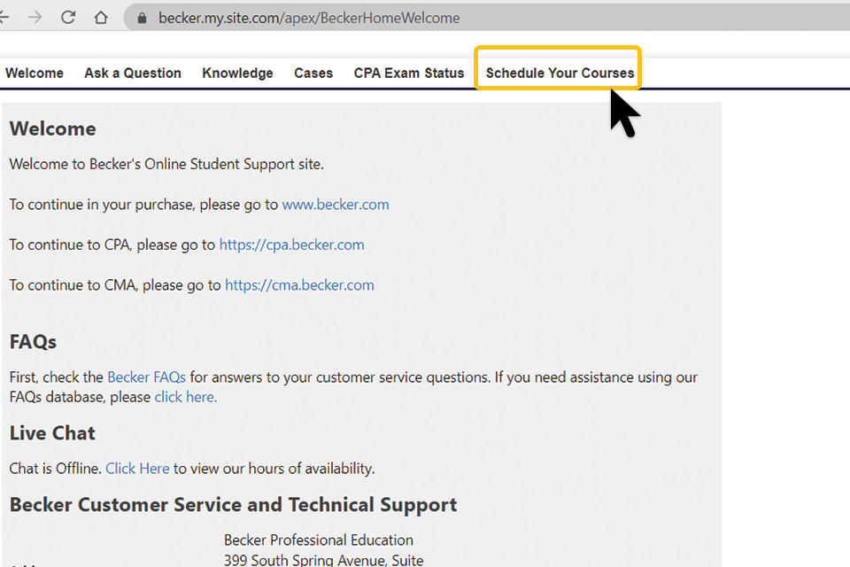Click "Welcome to Becker's Online Student Support site."
Screen dimensions: 850x567
(166, 165)
